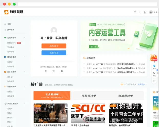Collapse the 微信群接单 sidebar section
The width and height of the screenshot is (159, 127).
[x=25, y=57]
